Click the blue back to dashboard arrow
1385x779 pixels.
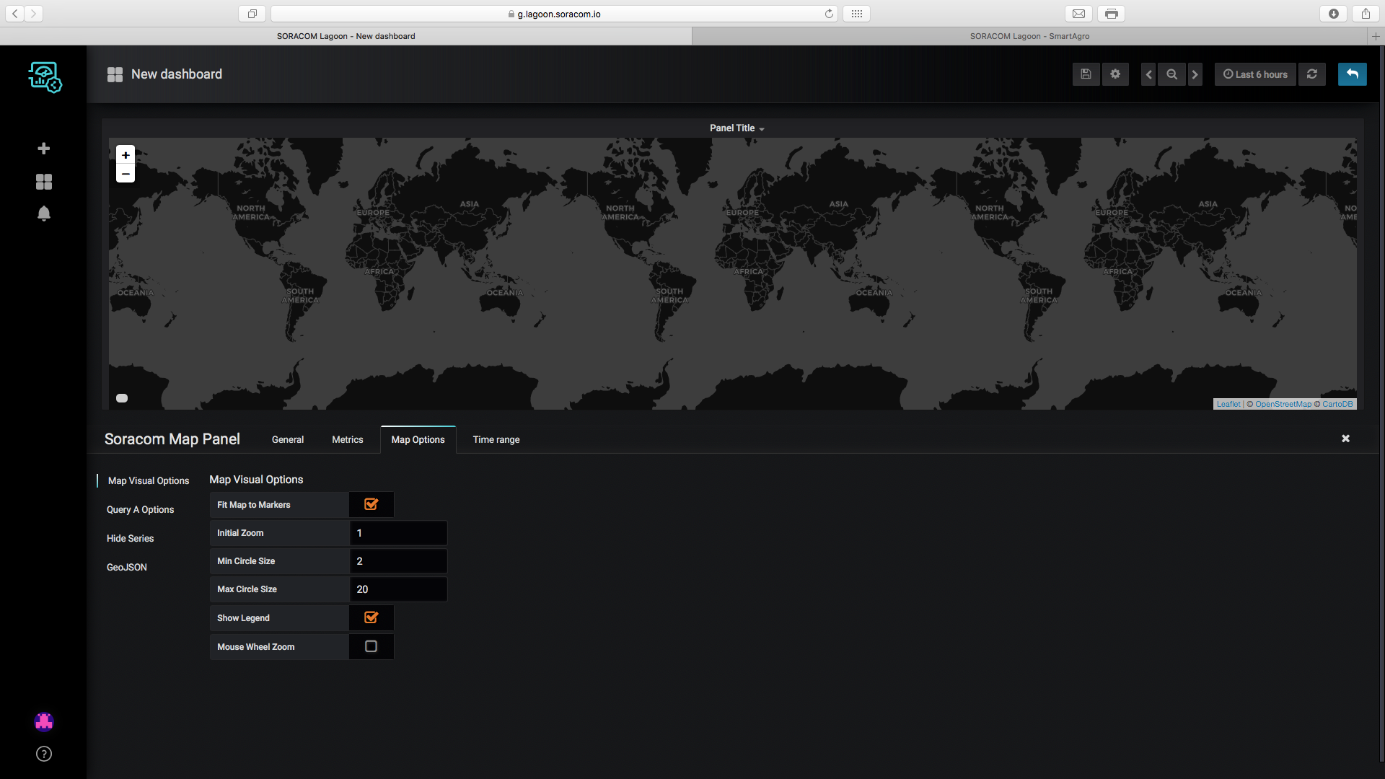1352,74
